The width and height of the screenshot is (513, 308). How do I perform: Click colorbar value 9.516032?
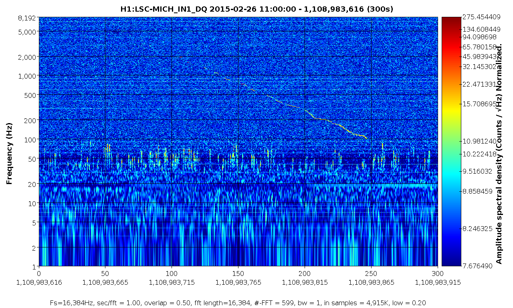tap(478, 171)
